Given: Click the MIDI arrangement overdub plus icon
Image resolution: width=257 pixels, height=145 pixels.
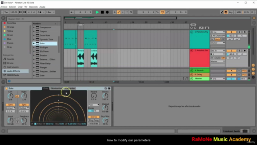Looking at the screenshot, I should [114, 12].
